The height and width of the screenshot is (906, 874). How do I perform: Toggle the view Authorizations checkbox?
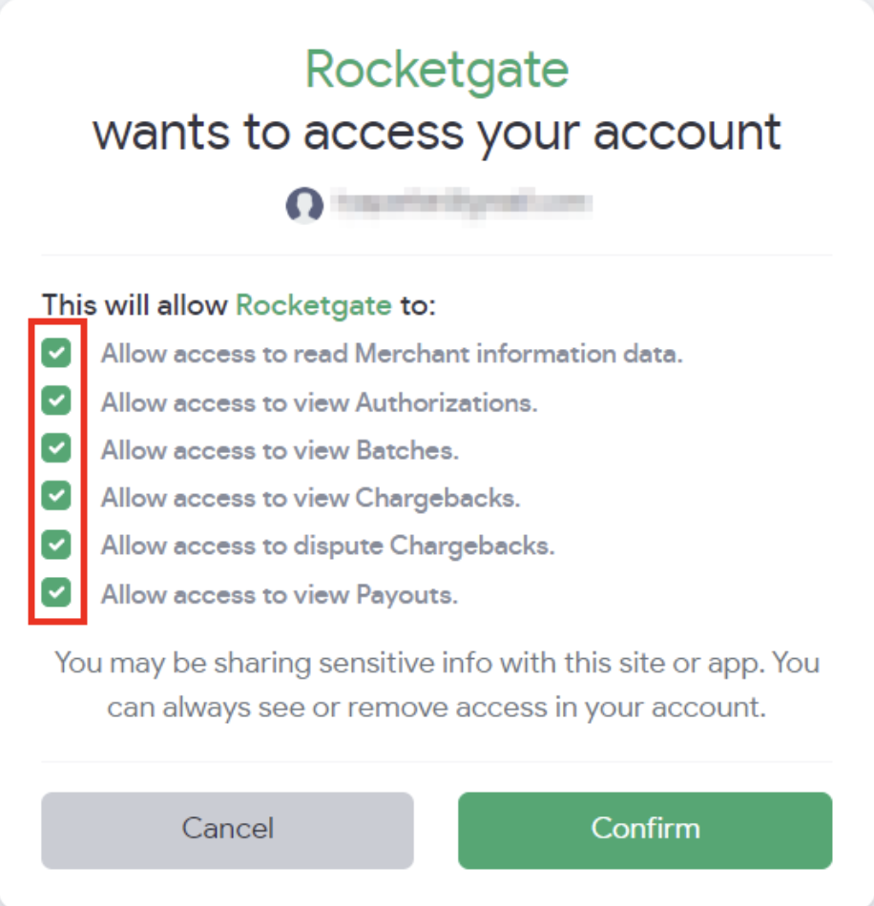tap(56, 401)
